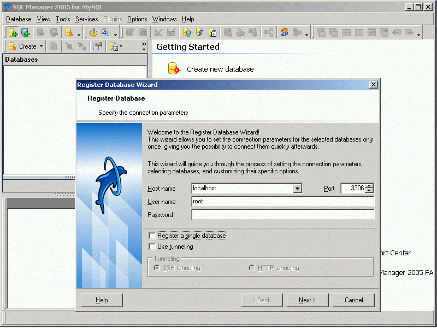Select the SSH tunneling radio button
The width and height of the screenshot is (437, 328).
157,268
